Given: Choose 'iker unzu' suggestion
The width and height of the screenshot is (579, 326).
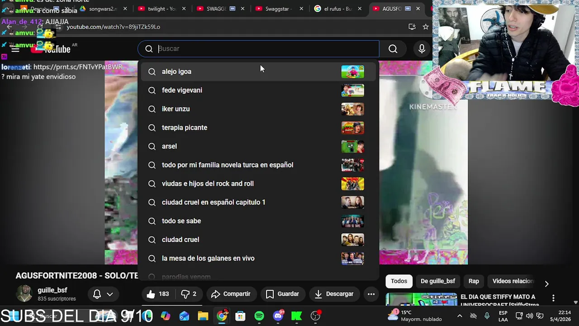Looking at the screenshot, I should [258, 109].
